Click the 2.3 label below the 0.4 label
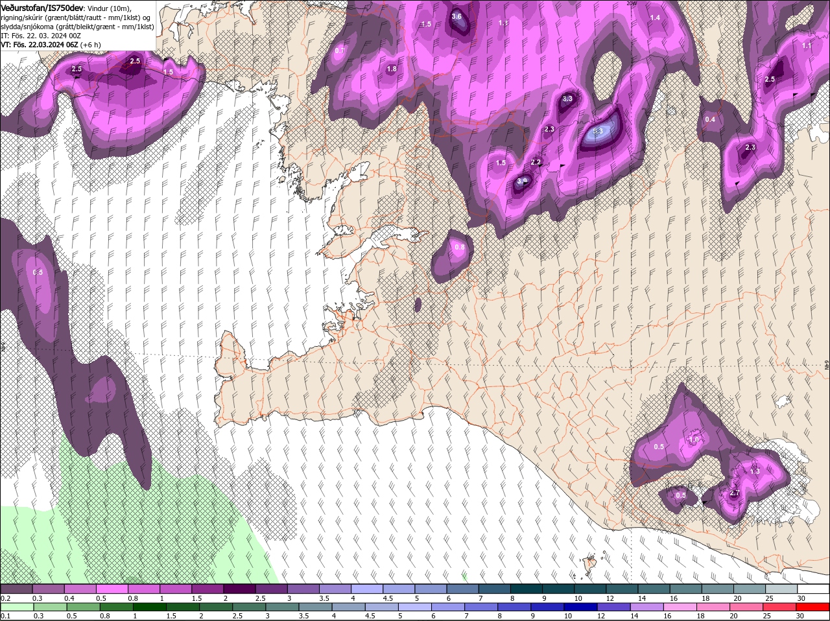The height and width of the screenshot is (621, 830). pyautogui.click(x=750, y=148)
